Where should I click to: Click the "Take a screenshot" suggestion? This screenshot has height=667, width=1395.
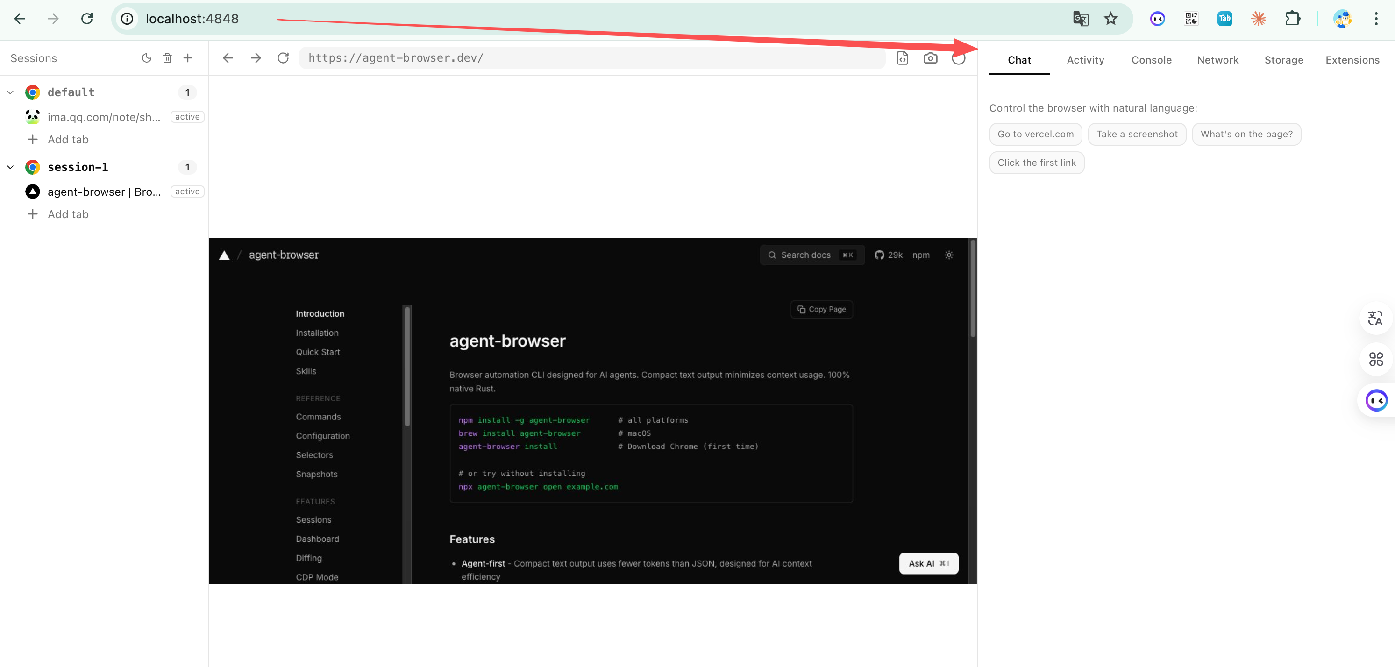(1137, 134)
